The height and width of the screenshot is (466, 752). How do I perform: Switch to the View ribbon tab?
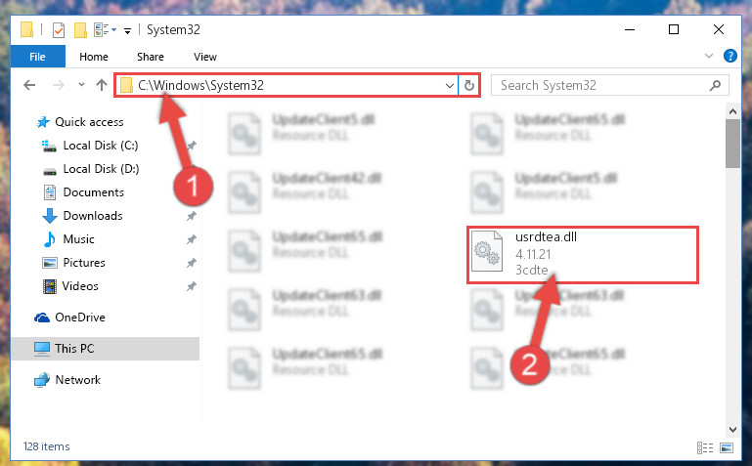pyautogui.click(x=205, y=57)
